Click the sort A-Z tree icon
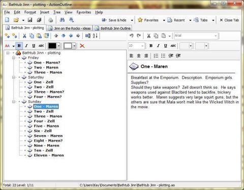 (x=95, y=36)
